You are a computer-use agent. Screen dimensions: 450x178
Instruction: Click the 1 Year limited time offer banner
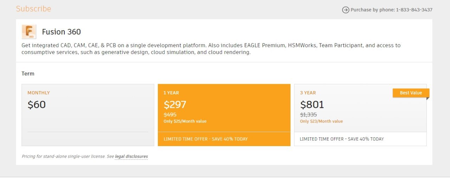click(x=224, y=139)
